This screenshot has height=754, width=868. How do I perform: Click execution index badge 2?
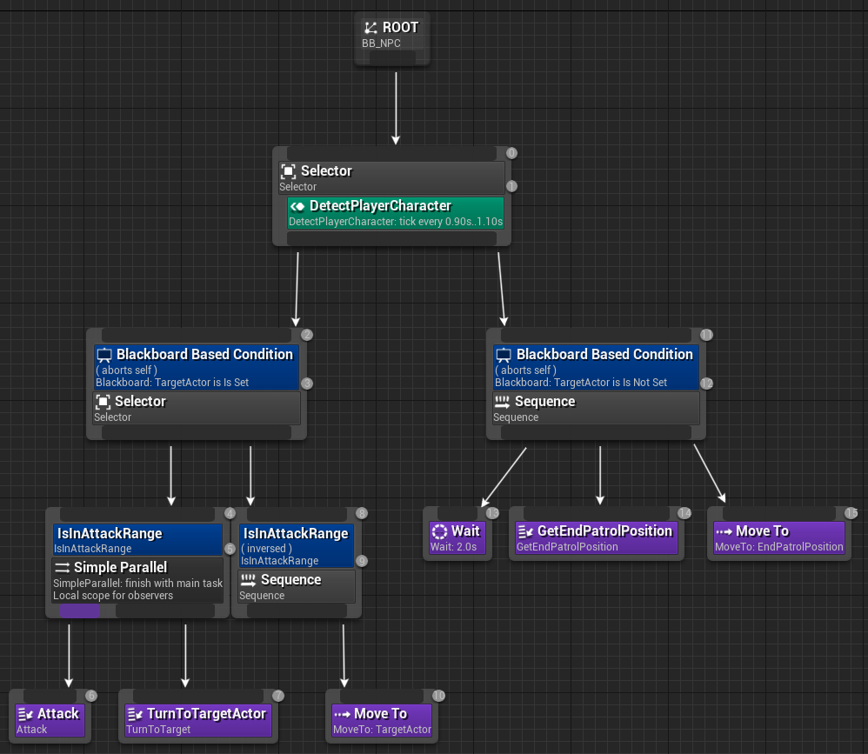307,335
